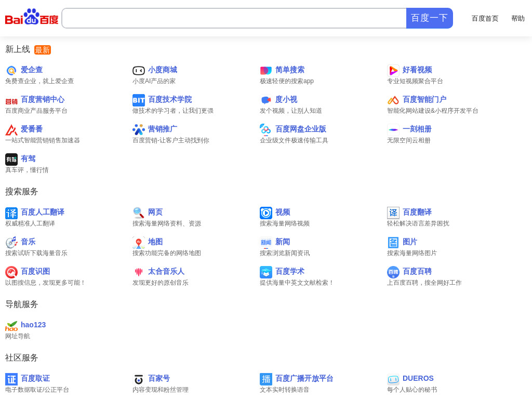This screenshot has width=532, height=399.
Task: Open the 帮助 link
Action: [x=518, y=18]
